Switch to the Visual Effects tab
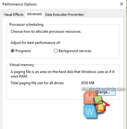 pyautogui.click(x=14, y=15)
